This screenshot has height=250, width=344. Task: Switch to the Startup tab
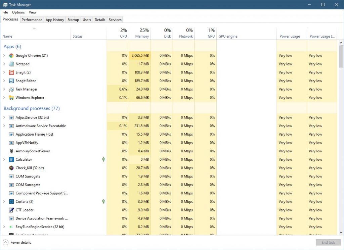(73, 20)
